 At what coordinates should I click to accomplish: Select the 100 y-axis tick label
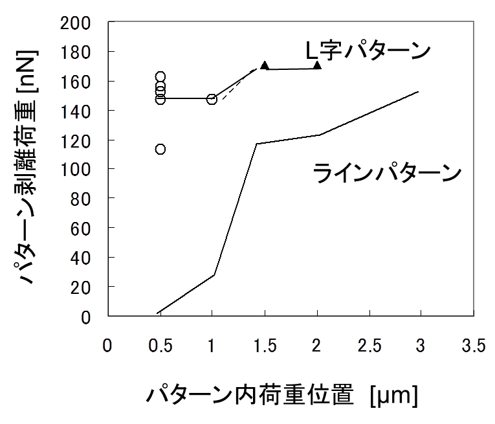tap(75, 170)
